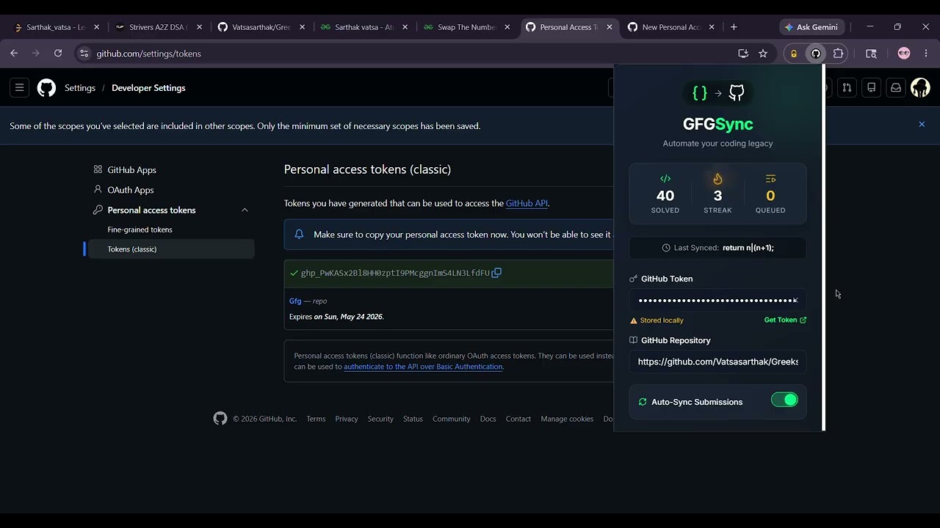Click the GitHub Octocat logo in header

pyautogui.click(x=46, y=88)
